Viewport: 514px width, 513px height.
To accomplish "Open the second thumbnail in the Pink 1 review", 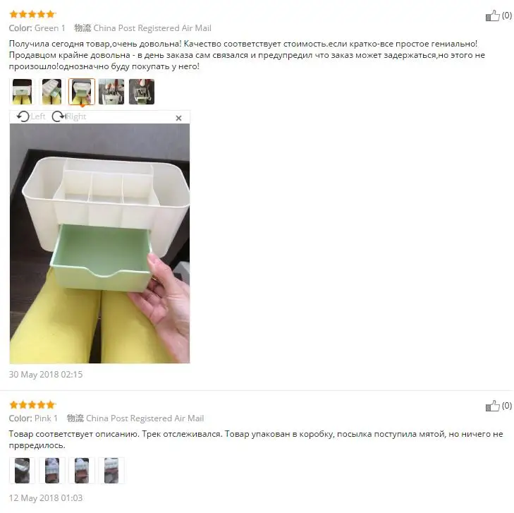I will [52, 471].
